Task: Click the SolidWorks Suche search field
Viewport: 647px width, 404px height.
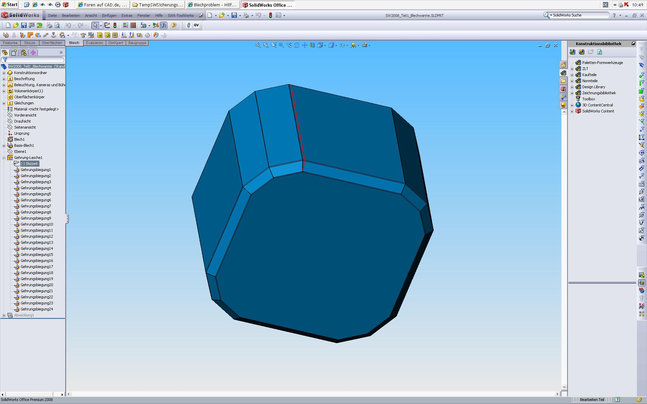Action: tap(580, 15)
